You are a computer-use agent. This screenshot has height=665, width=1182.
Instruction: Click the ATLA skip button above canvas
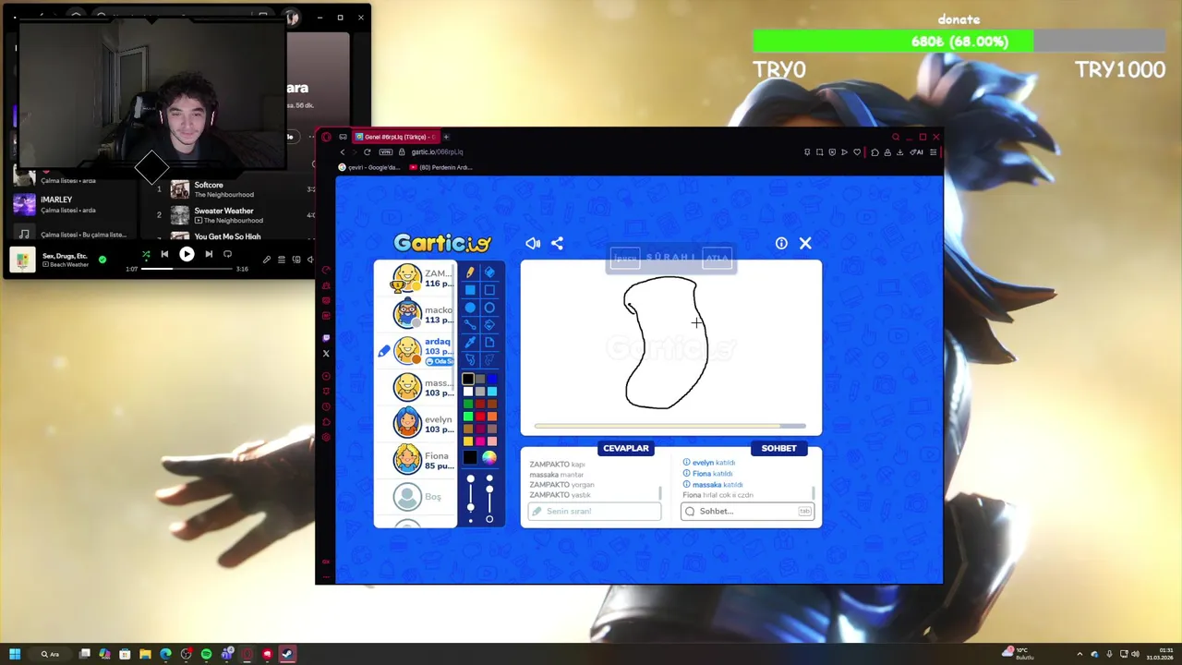718,260
